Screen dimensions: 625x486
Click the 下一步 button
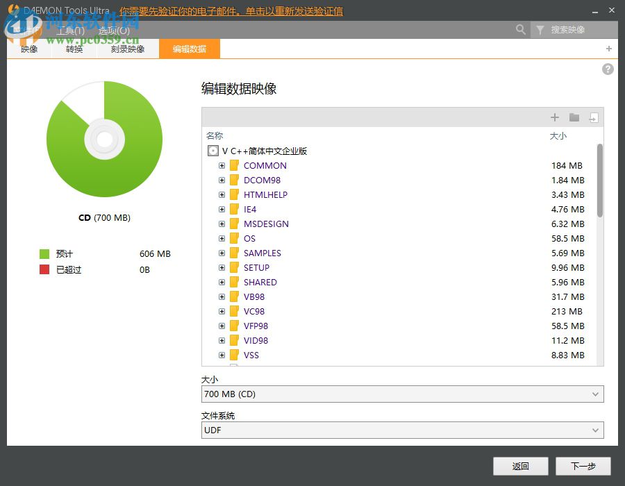coord(583,466)
